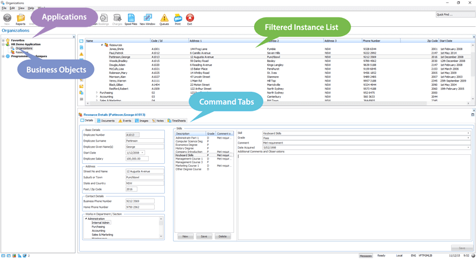476x268 pixels.
Task: Expand the Programming Techniques tree node
Action: (4, 56)
